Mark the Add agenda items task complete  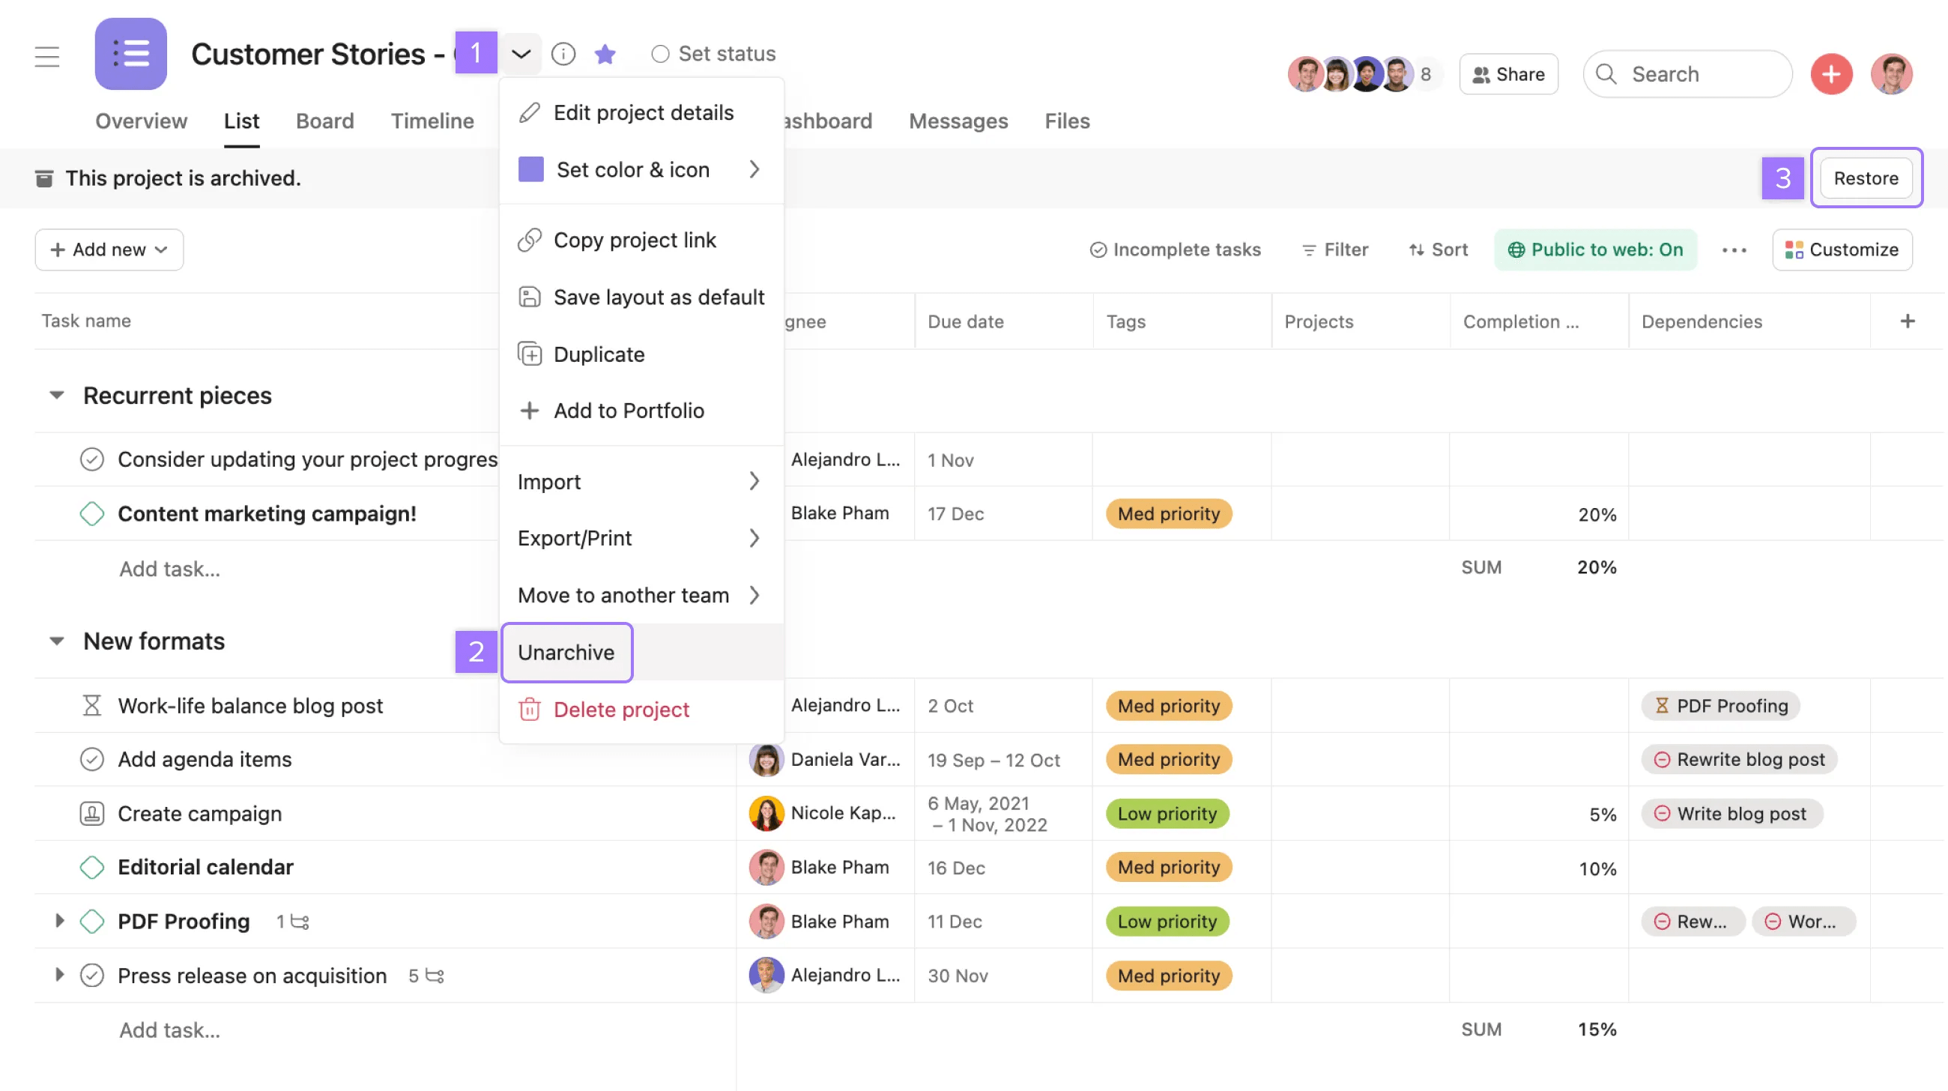[x=91, y=758]
